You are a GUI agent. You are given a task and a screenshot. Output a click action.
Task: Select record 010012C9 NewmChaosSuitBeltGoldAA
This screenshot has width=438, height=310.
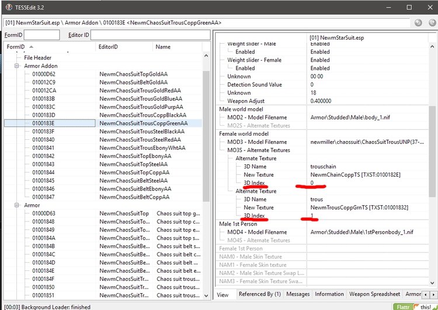[x=103, y=82]
